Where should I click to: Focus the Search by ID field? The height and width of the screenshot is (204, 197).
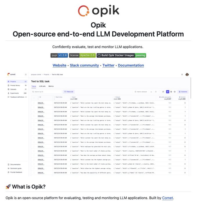click(46, 92)
